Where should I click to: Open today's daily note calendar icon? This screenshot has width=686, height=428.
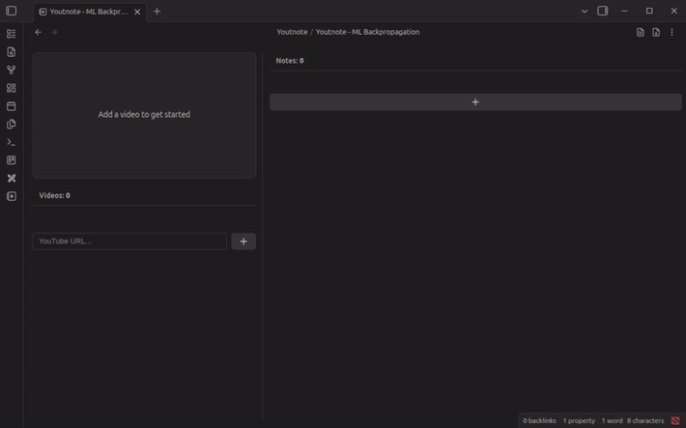coord(12,106)
